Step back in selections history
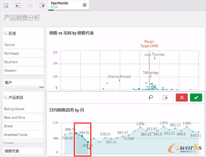The image size is (206, 157). pyautogui.click(x=18, y=6)
